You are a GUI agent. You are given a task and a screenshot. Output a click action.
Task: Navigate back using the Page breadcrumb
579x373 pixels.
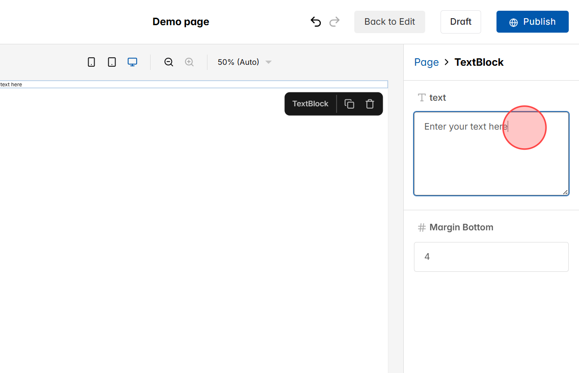[x=426, y=62]
